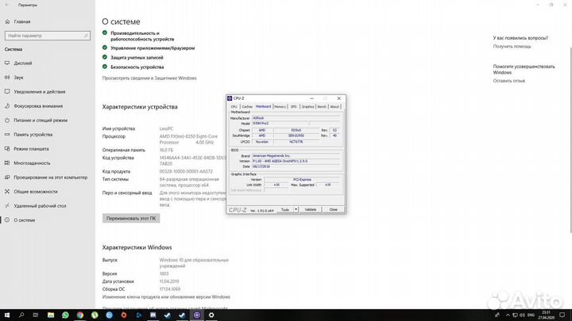Click the green check beside Защита учетных записей
Screen dimensions: 572x321
[x=105, y=57]
